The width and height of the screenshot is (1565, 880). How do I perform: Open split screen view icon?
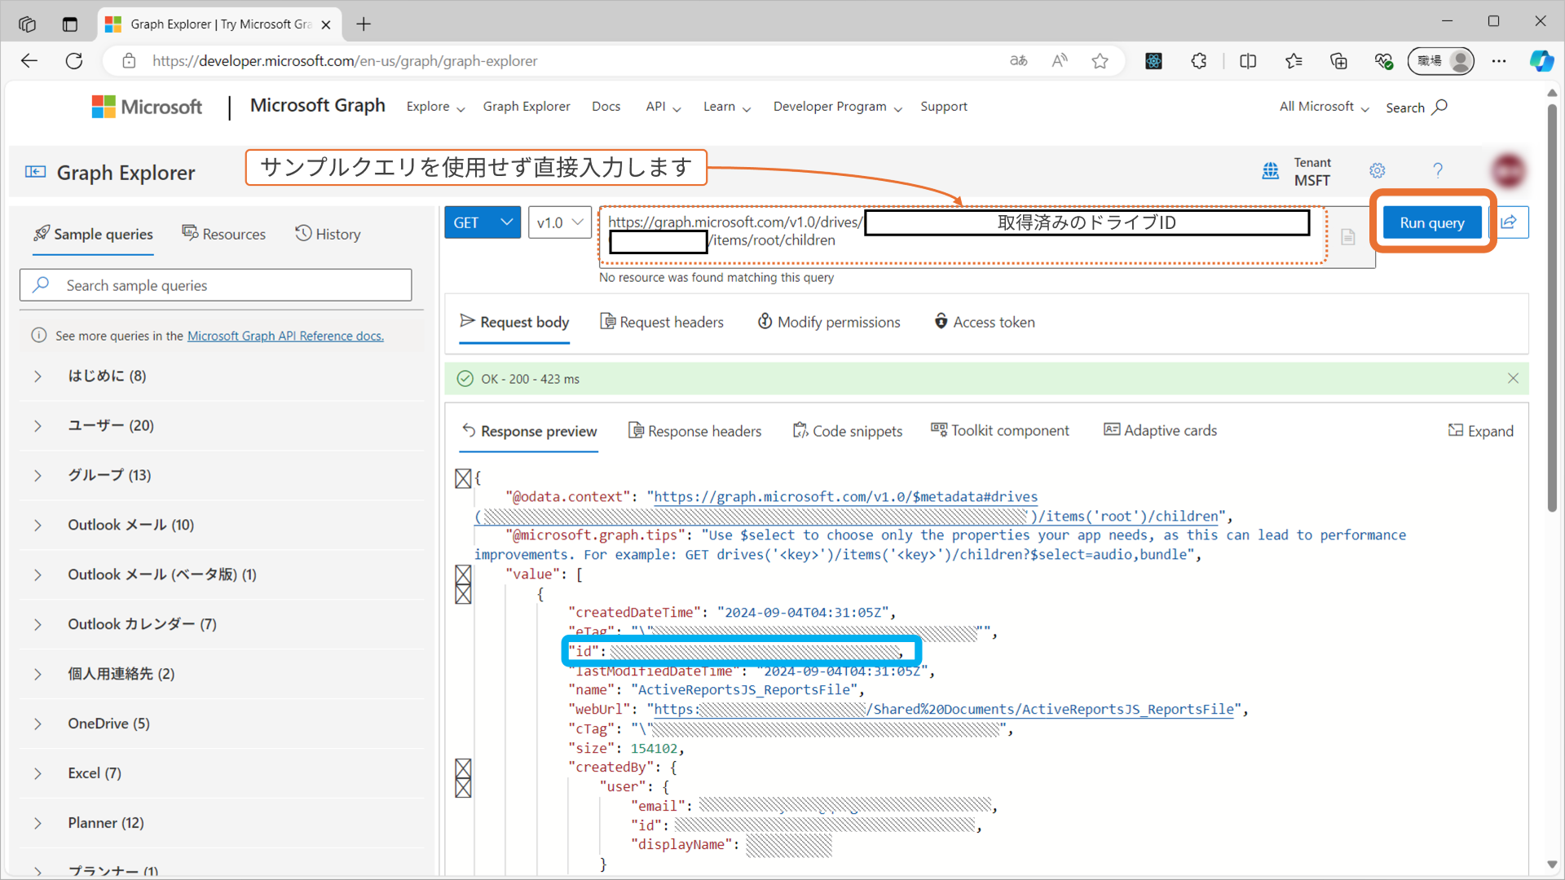point(1248,61)
